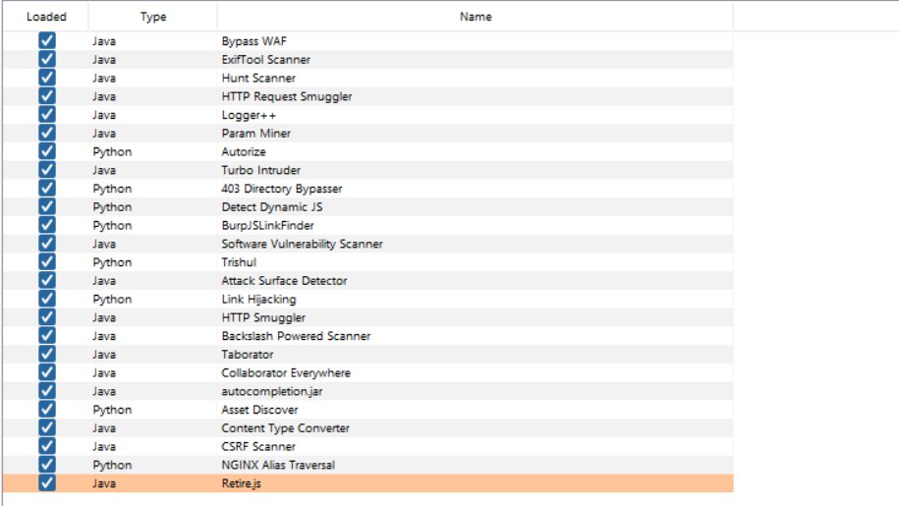The image size is (899, 506).
Task: Disable Asset Discover via its checkbox
Action: [x=47, y=409]
